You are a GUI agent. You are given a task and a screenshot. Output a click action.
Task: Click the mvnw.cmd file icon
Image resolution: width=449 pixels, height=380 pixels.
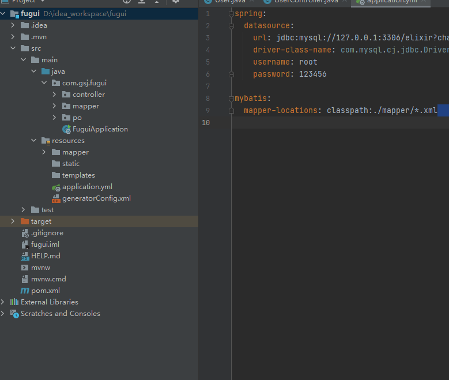pyautogui.click(x=25, y=279)
